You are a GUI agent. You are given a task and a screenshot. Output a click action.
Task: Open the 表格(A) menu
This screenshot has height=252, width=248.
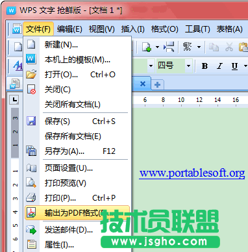pos(229,29)
